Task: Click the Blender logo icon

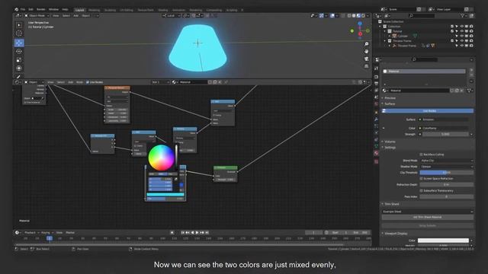Action: pyautogui.click(x=17, y=10)
